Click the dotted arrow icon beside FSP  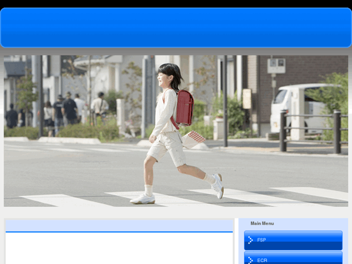click(x=250, y=240)
